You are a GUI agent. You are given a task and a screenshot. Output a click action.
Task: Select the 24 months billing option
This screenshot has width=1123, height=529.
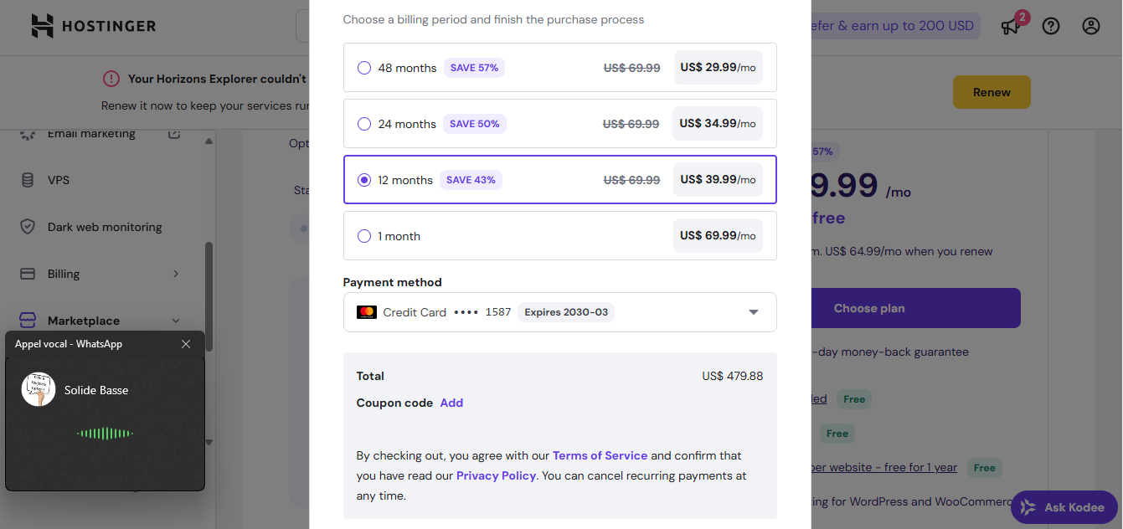pyautogui.click(x=559, y=124)
